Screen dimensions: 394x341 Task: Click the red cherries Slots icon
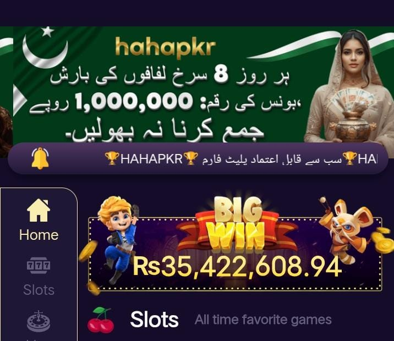(x=101, y=320)
